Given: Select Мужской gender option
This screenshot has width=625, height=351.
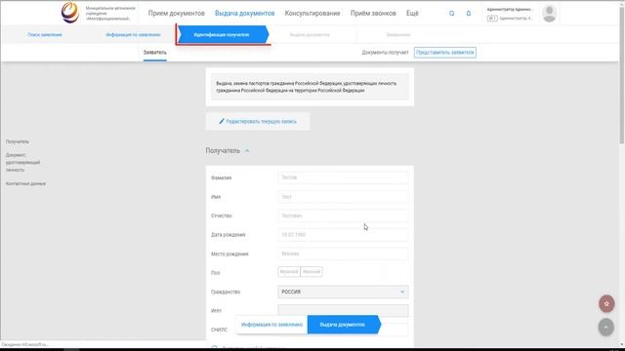Looking at the screenshot, I should (289, 272).
